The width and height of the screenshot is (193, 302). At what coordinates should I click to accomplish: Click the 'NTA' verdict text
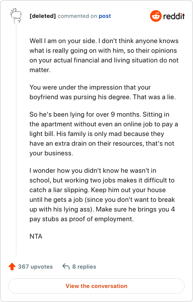pos(36,236)
